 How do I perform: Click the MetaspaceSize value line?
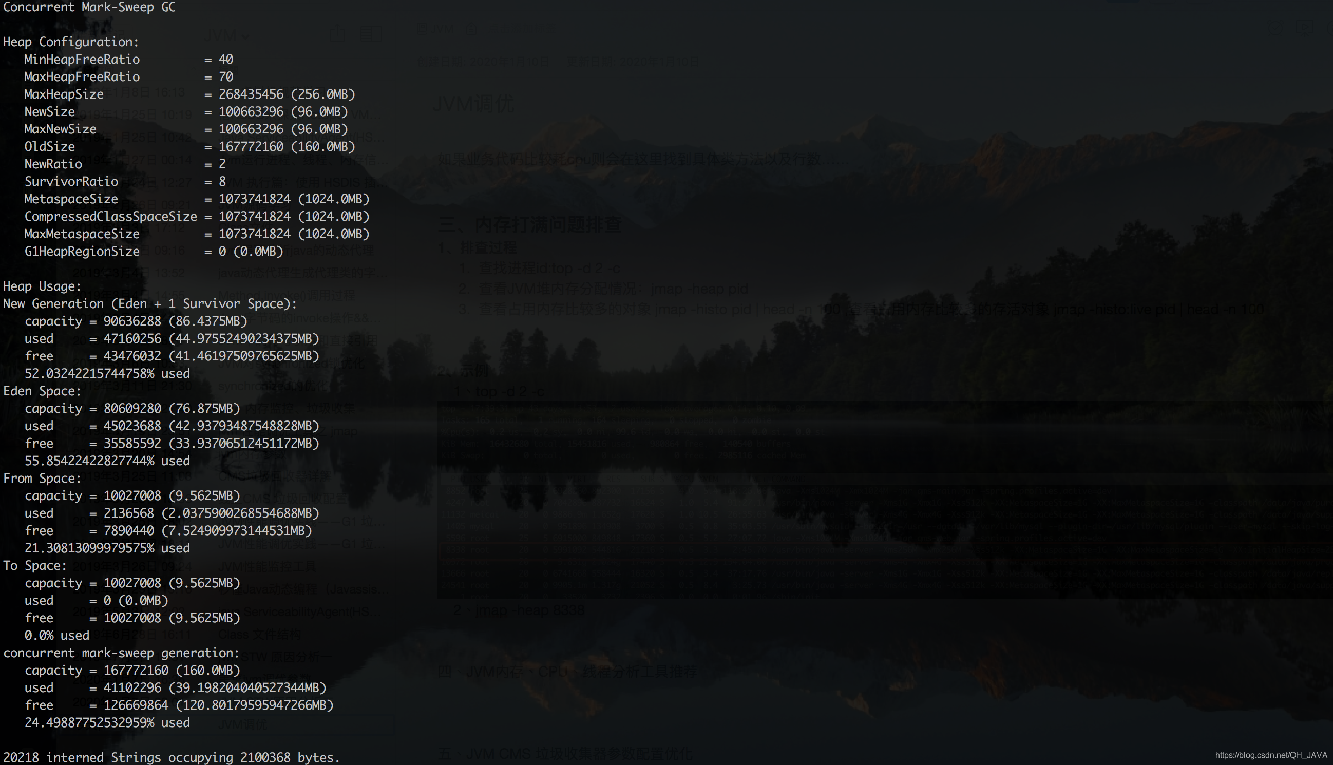click(x=197, y=199)
